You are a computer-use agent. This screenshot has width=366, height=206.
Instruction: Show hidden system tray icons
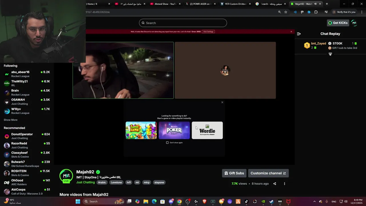click(315, 201)
